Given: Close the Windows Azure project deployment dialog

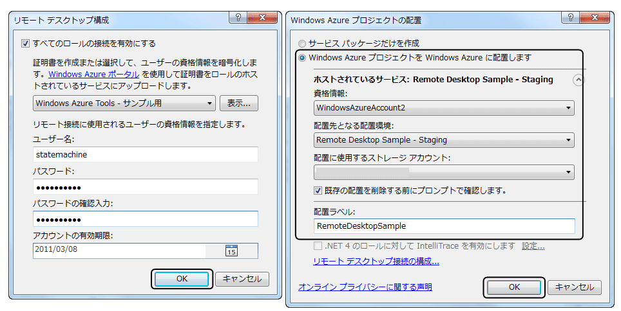Looking at the screenshot, I should pos(595,17).
